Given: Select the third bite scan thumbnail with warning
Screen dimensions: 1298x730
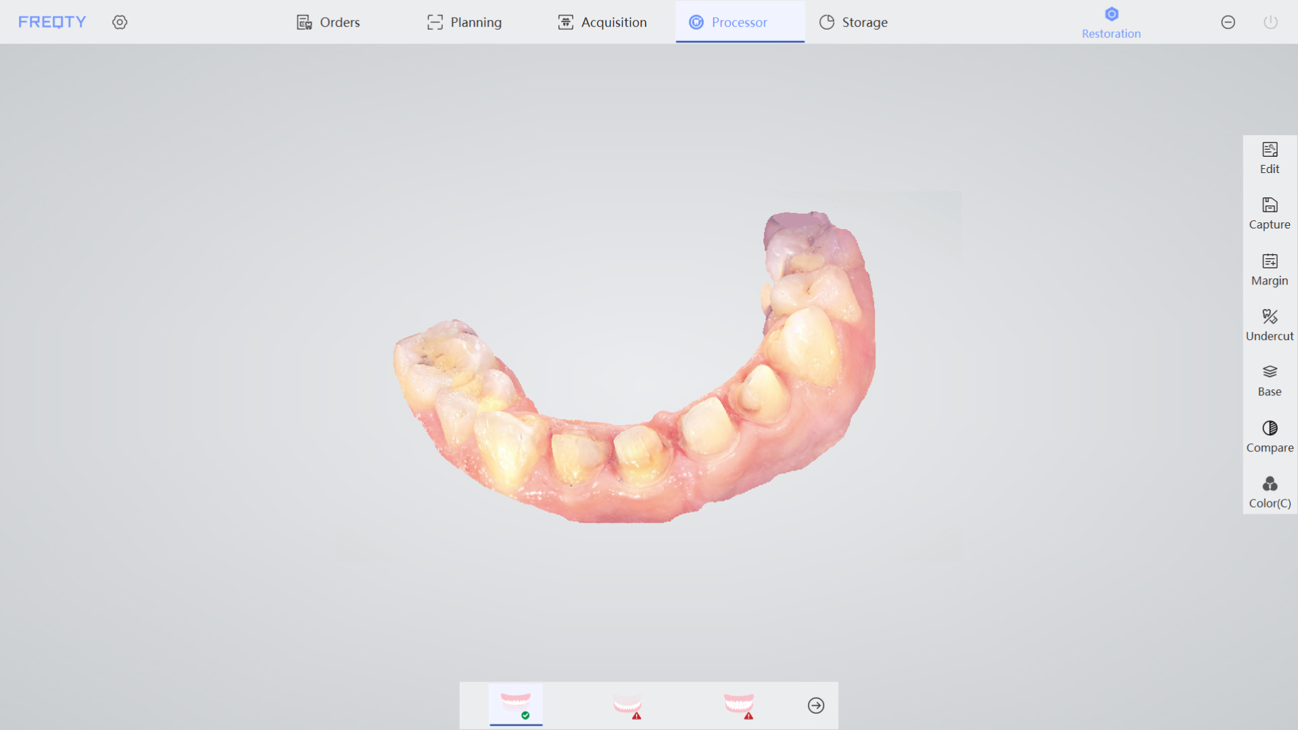Looking at the screenshot, I should tap(739, 705).
